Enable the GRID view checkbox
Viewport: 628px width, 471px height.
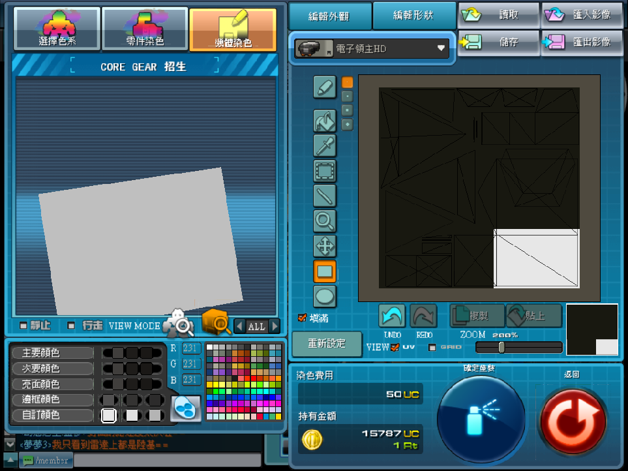432,347
